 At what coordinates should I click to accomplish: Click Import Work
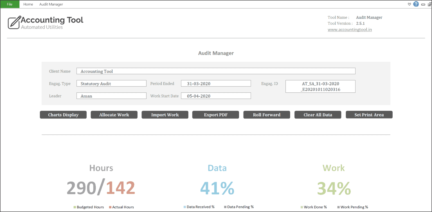point(165,115)
